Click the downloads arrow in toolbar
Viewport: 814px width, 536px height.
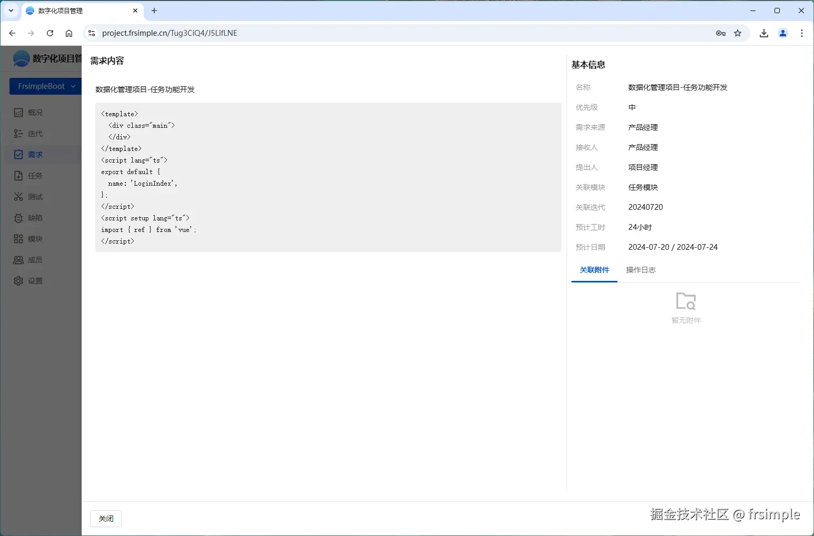pyautogui.click(x=763, y=33)
